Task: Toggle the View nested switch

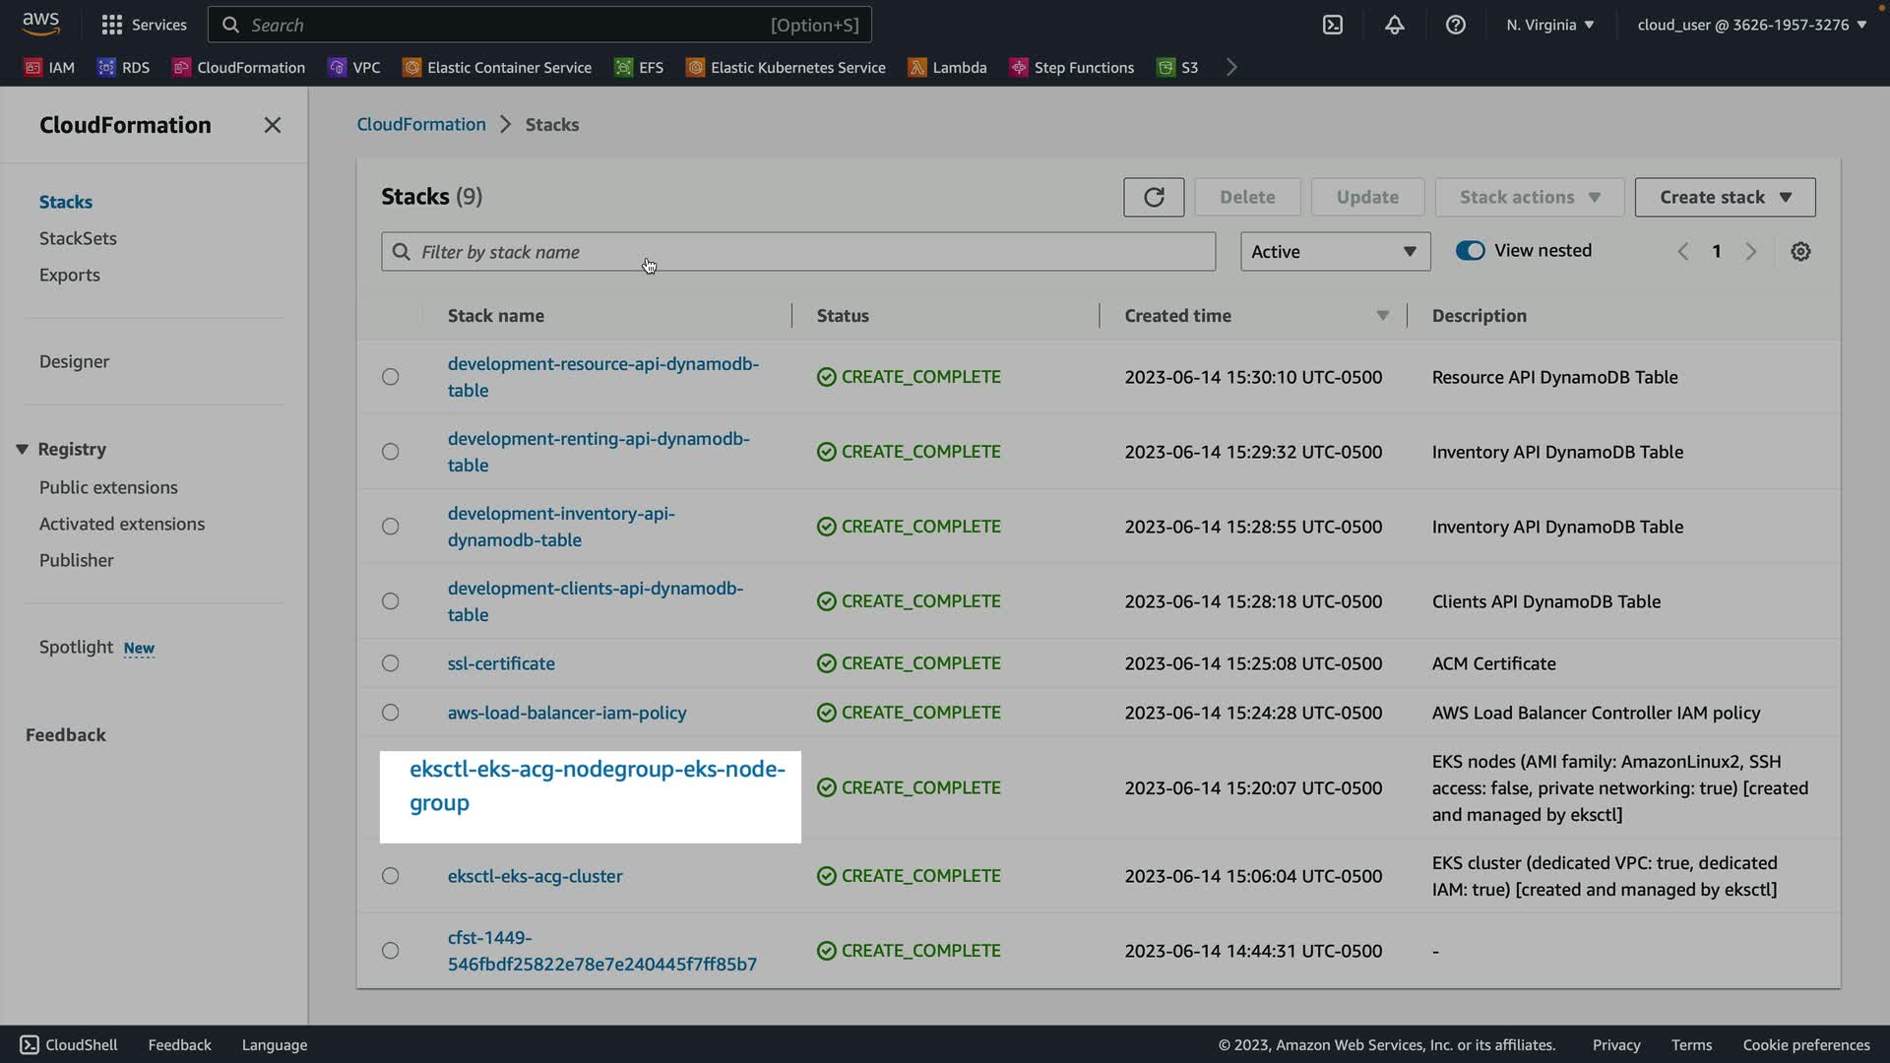Action: tap(1470, 251)
